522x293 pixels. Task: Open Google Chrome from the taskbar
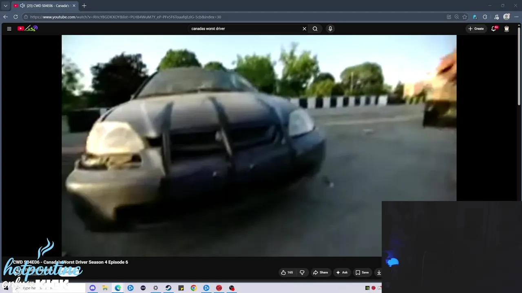coord(193,288)
